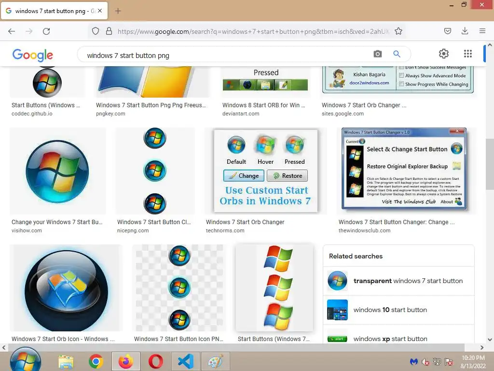Go back to the previous page
494x371 pixels.
click(12, 31)
